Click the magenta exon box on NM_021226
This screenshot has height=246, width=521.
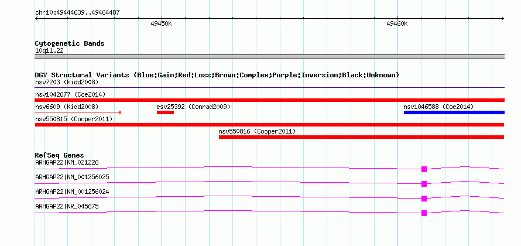point(424,169)
